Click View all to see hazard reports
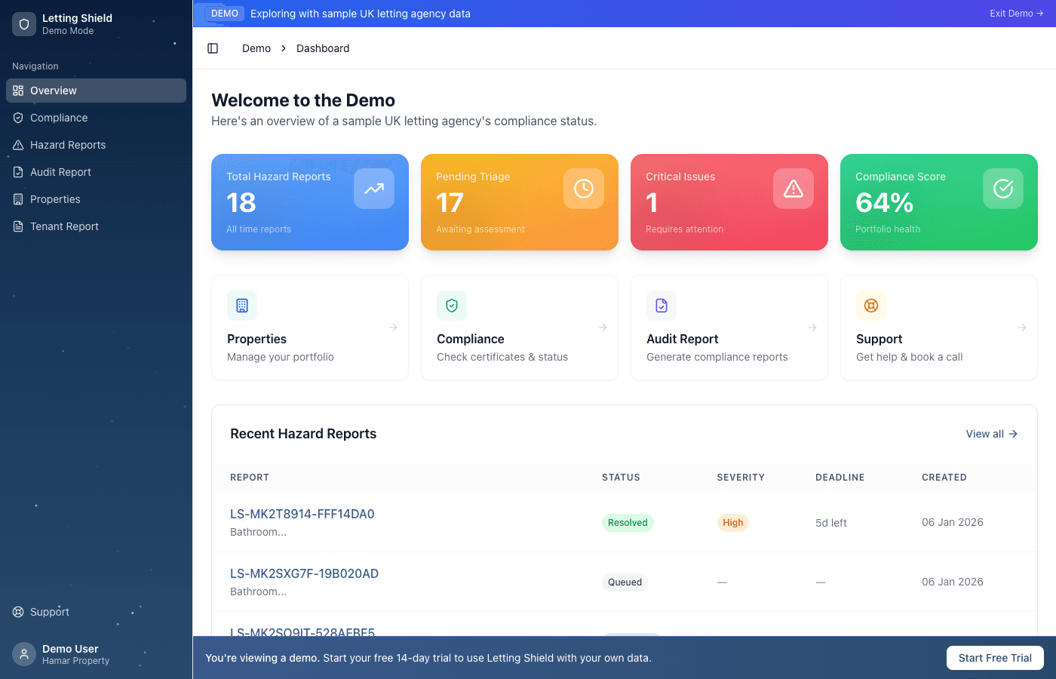Image resolution: width=1056 pixels, height=679 pixels. coord(991,434)
